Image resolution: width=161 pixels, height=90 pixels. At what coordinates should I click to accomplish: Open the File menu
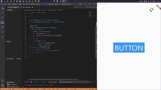(5, 4)
